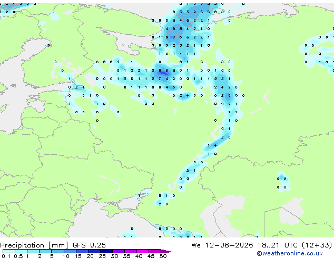This screenshot has height=258, width=334.
Task: Select the 5–10 mm legend swatch
Action: pos(57,251)
